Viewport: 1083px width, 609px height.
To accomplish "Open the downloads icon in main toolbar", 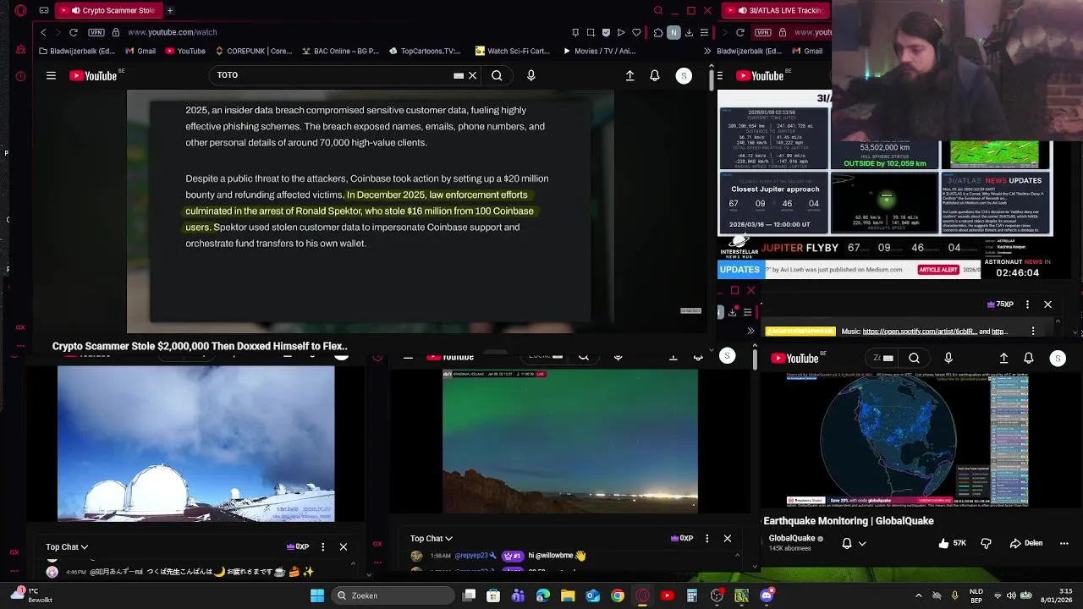I will click(x=689, y=32).
